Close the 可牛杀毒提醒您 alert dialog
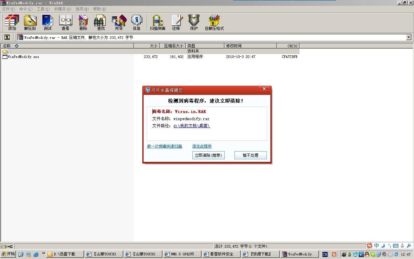Image resolution: width=414 pixels, height=259 pixels. point(264,89)
